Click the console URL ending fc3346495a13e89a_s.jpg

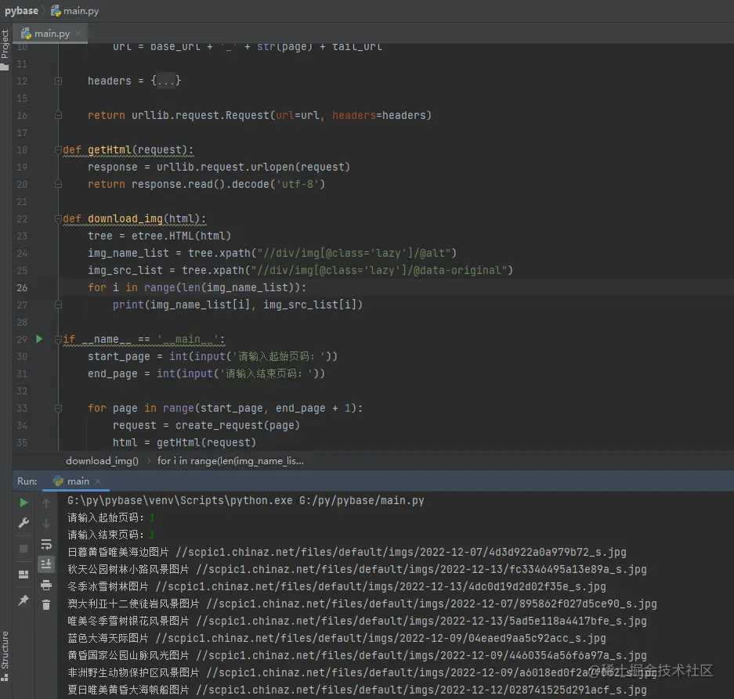[x=421, y=569]
